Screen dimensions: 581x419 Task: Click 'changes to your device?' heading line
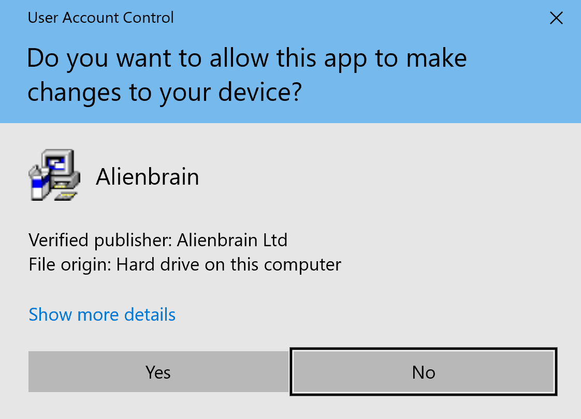click(x=165, y=93)
